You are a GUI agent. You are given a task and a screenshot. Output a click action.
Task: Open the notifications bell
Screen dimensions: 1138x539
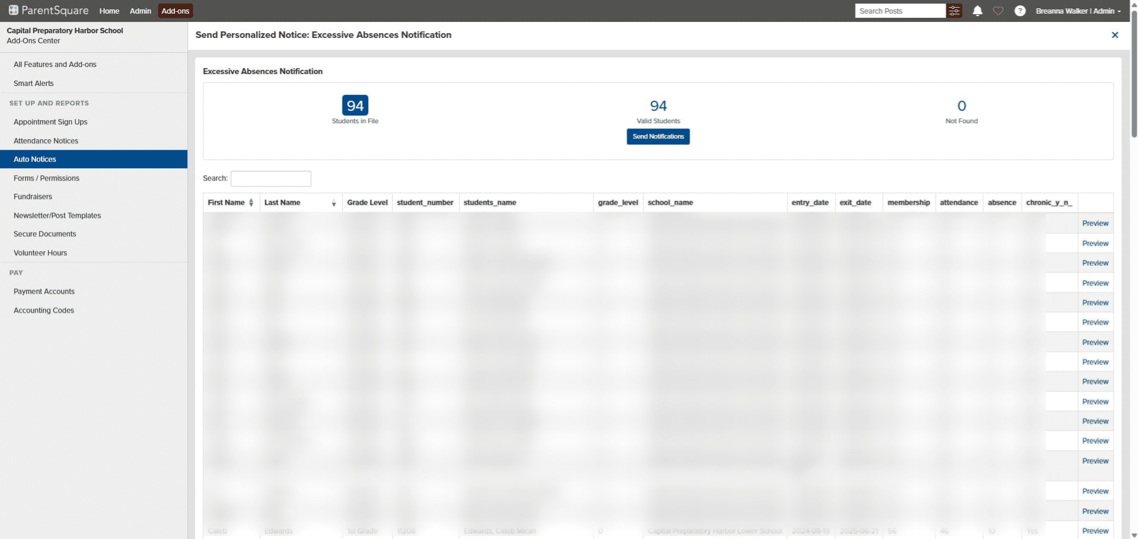(977, 11)
